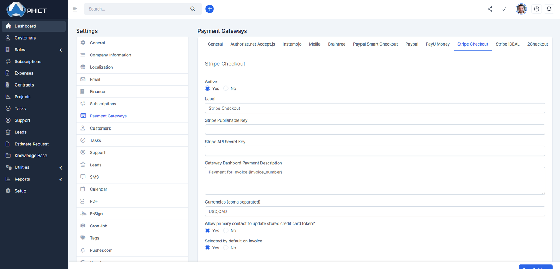
Task: Click the Stripe Publishable Key field
Action: pyautogui.click(x=375, y=130)
